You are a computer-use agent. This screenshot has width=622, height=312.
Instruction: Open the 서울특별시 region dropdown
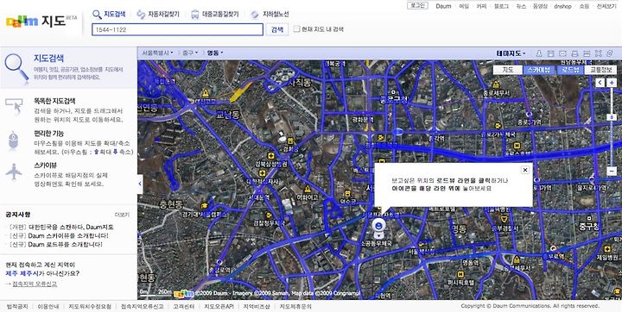tap(157, 53)
